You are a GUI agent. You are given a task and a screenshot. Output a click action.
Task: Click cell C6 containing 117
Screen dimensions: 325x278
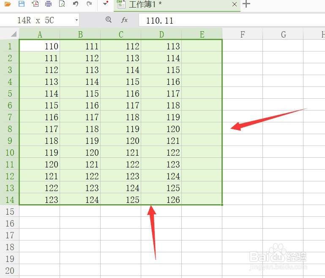point(121,105)
